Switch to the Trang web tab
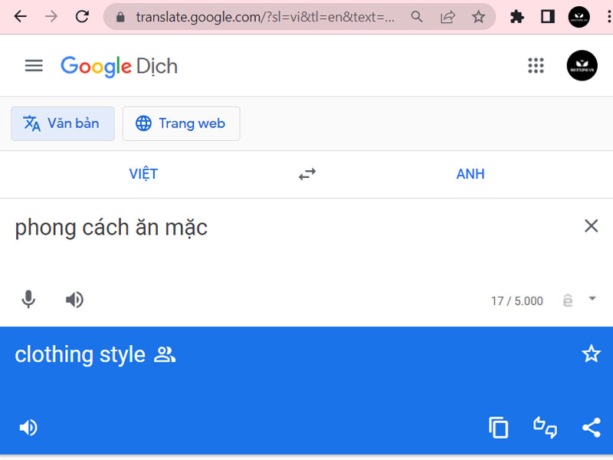The height and width of the screenshot is (460, 613). point(181,123)
